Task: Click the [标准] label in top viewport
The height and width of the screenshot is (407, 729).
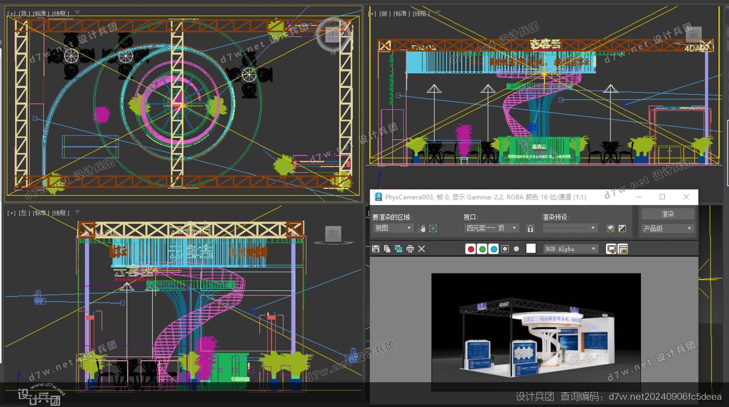Action: 40,14
